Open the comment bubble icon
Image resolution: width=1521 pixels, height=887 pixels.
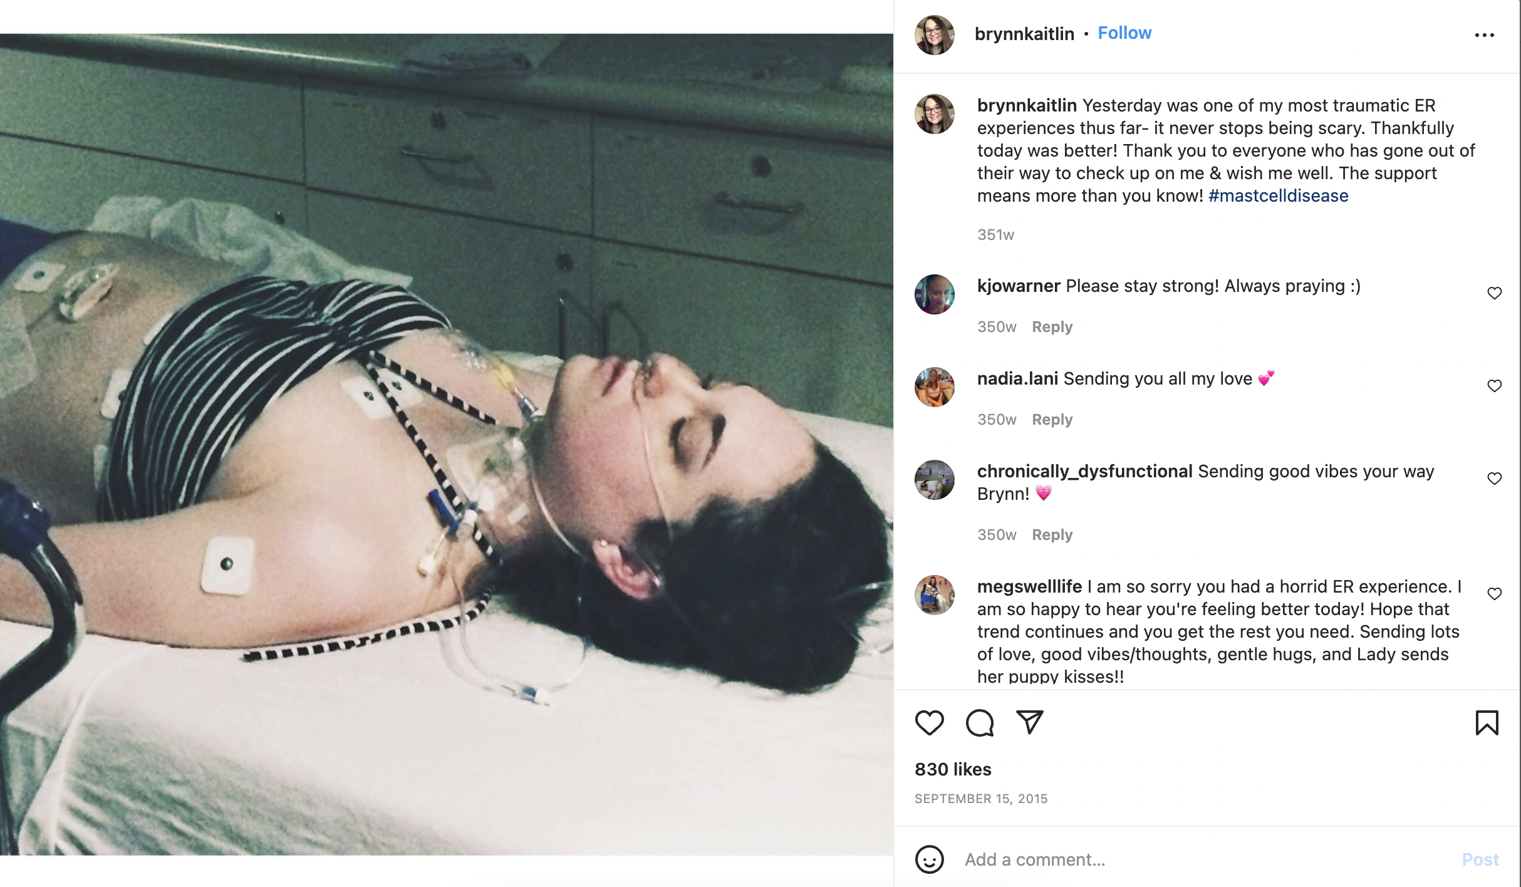980,722
